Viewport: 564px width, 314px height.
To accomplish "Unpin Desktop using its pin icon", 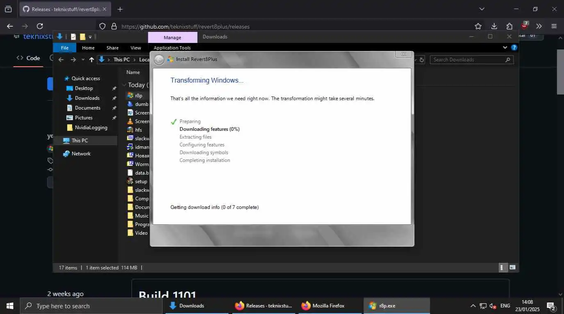I will tap(114, 88).
